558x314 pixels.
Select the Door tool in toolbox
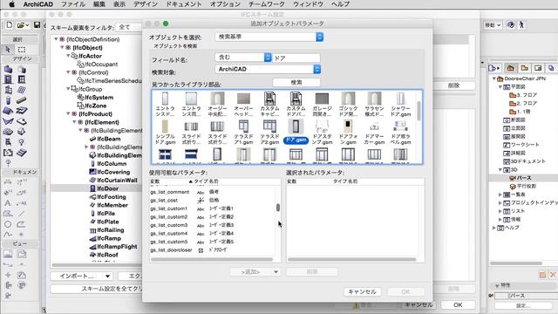point(8,79)
